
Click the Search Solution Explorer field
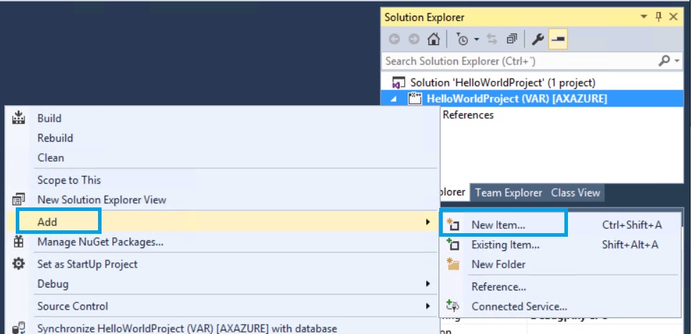520,62
